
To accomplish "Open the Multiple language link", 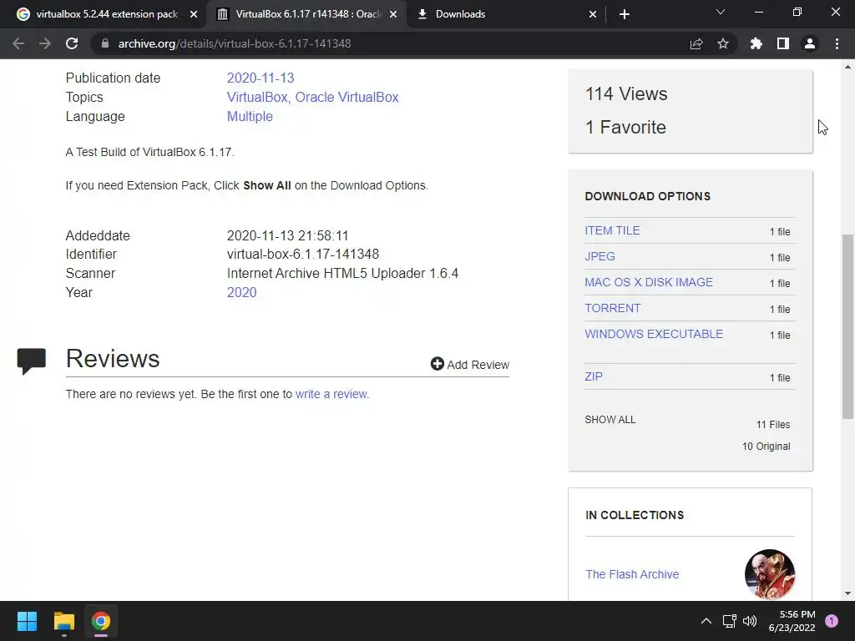I will (x=250, y=117).
